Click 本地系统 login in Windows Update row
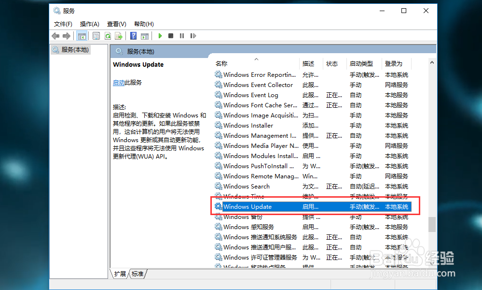This screenshot has width=482, height=290. click(397, 207)
